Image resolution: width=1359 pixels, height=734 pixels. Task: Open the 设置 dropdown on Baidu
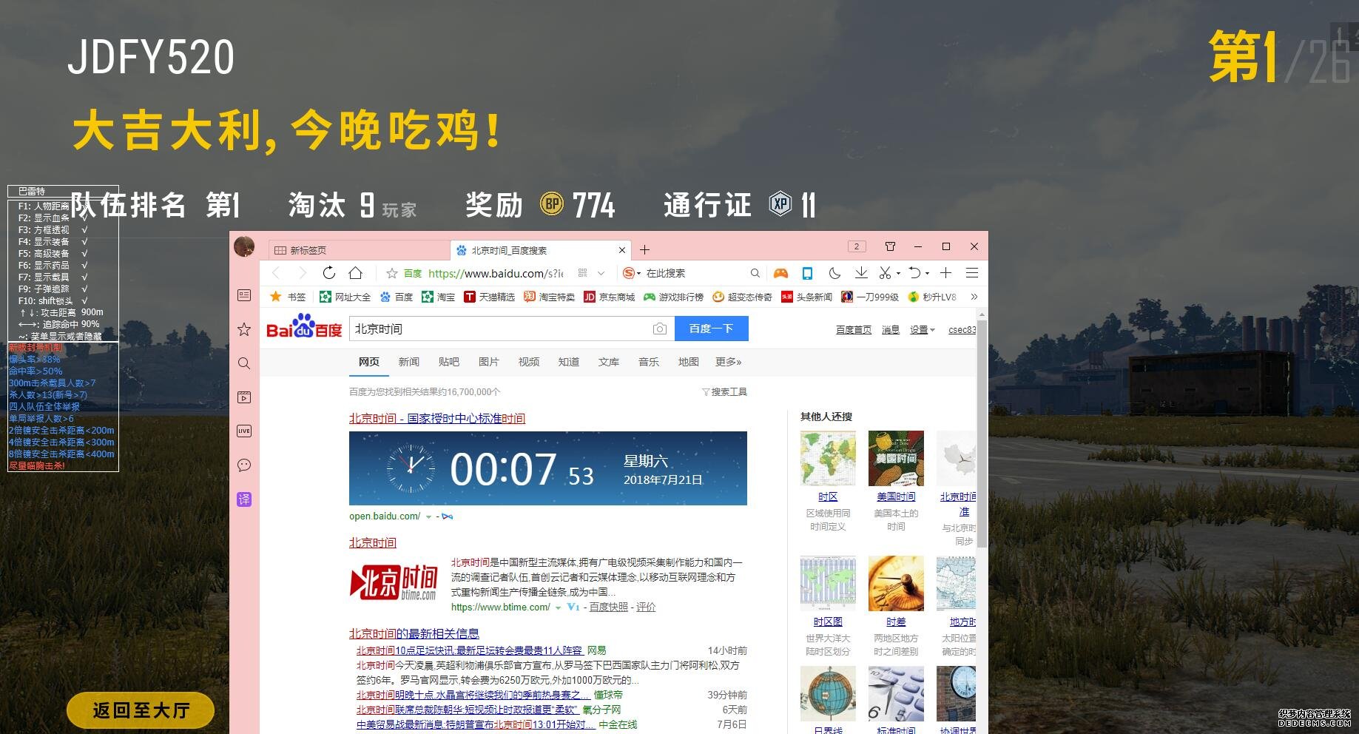coord(923,330)
